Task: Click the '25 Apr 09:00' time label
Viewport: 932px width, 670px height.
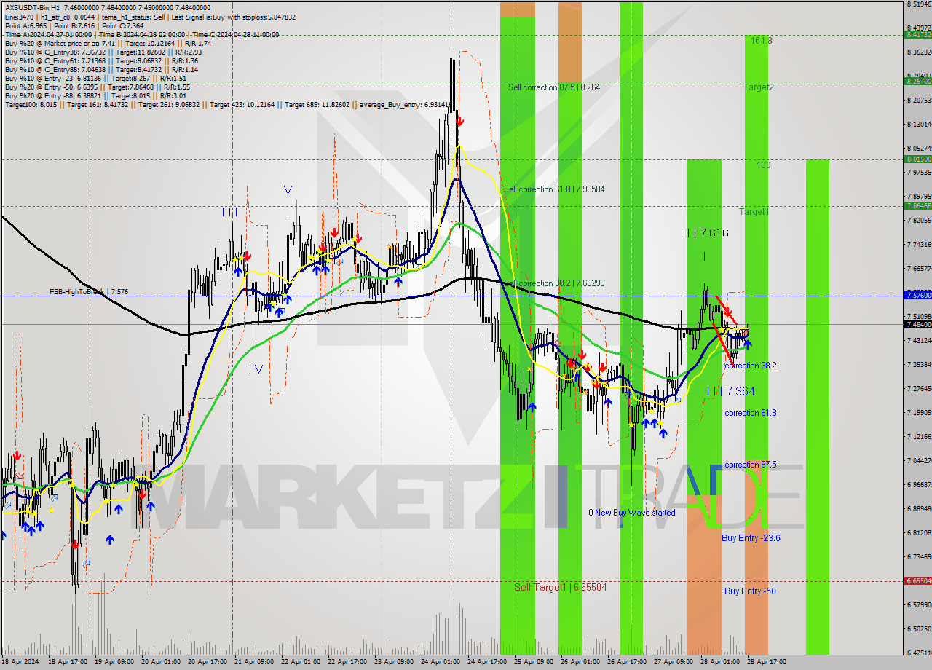Action: click(534, 662)
